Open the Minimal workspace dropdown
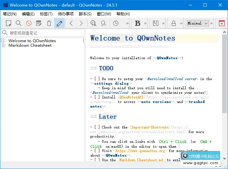The image size is (228, 169). click(198, 23)
